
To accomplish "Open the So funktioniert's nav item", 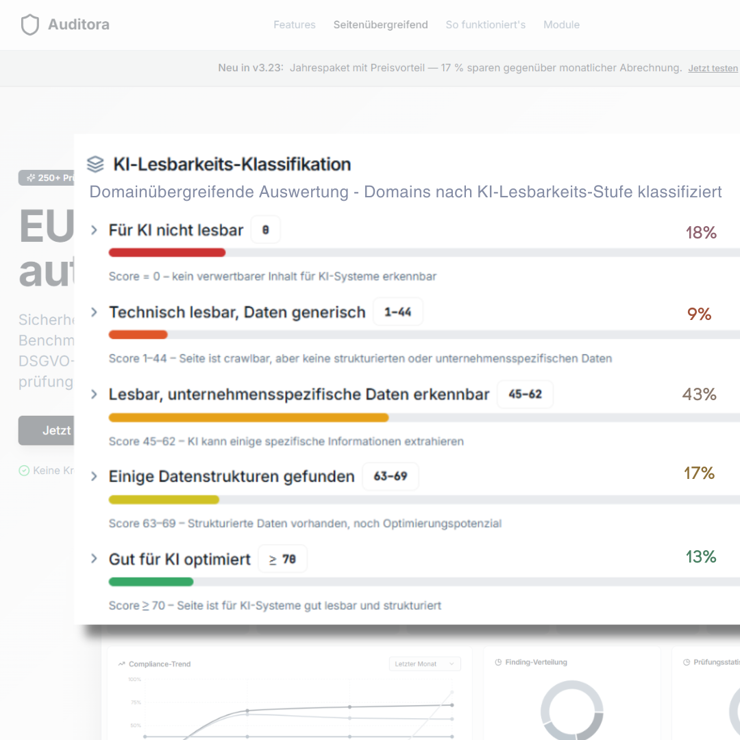I will coord(486,25).
